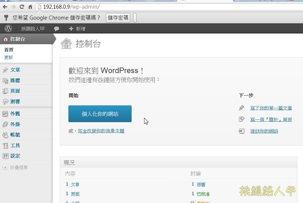This screenshot has height=203, width=303.
Task: Click the users icon beside 帳號
Action: (x=6, y=135)
